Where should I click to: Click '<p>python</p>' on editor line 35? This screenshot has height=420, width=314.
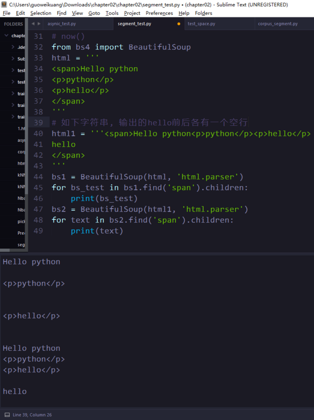click(x=82, y=80)
